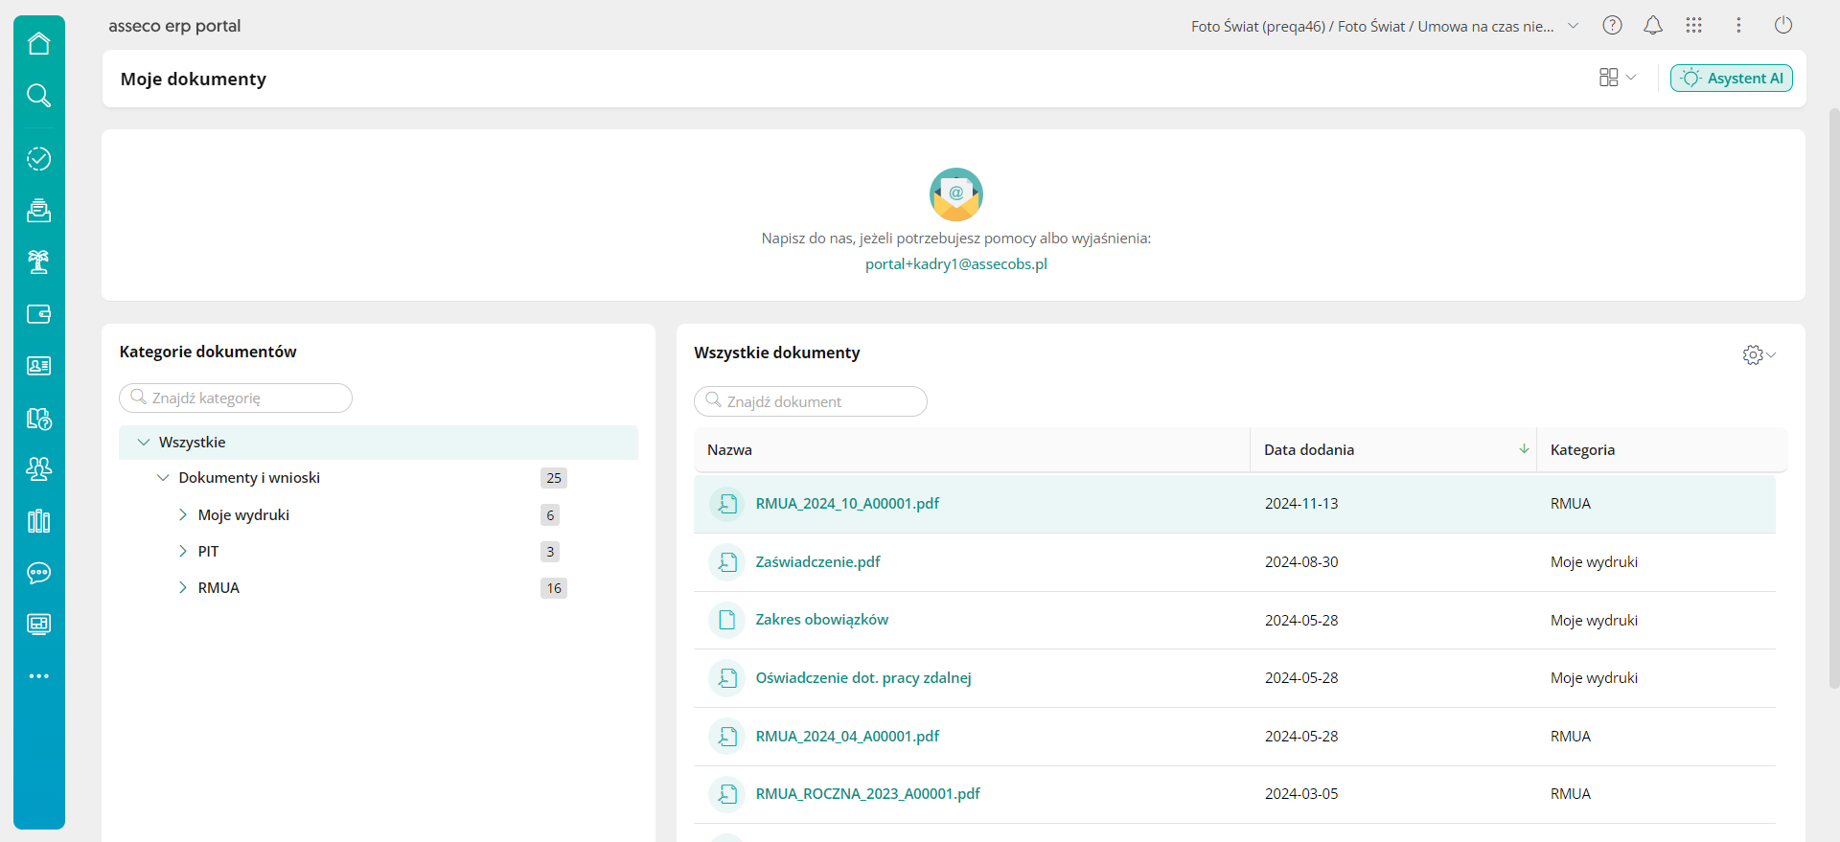Focus the Znajdź dokument search field

[x=811, y=401]
